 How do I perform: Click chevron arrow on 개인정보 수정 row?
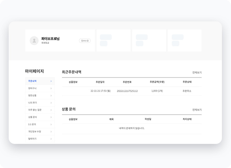(x=51, y=132)
